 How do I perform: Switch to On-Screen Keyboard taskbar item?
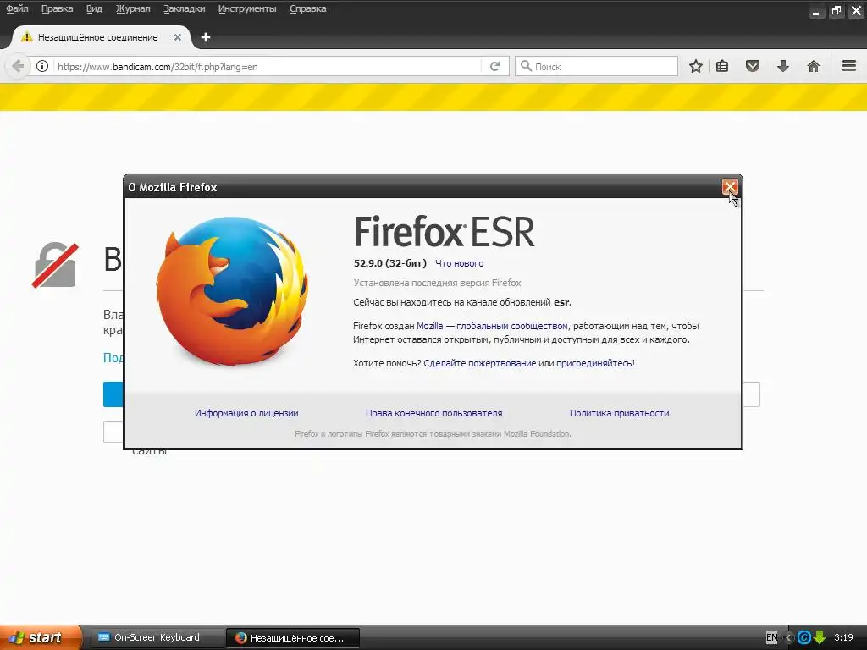[157, 637]
